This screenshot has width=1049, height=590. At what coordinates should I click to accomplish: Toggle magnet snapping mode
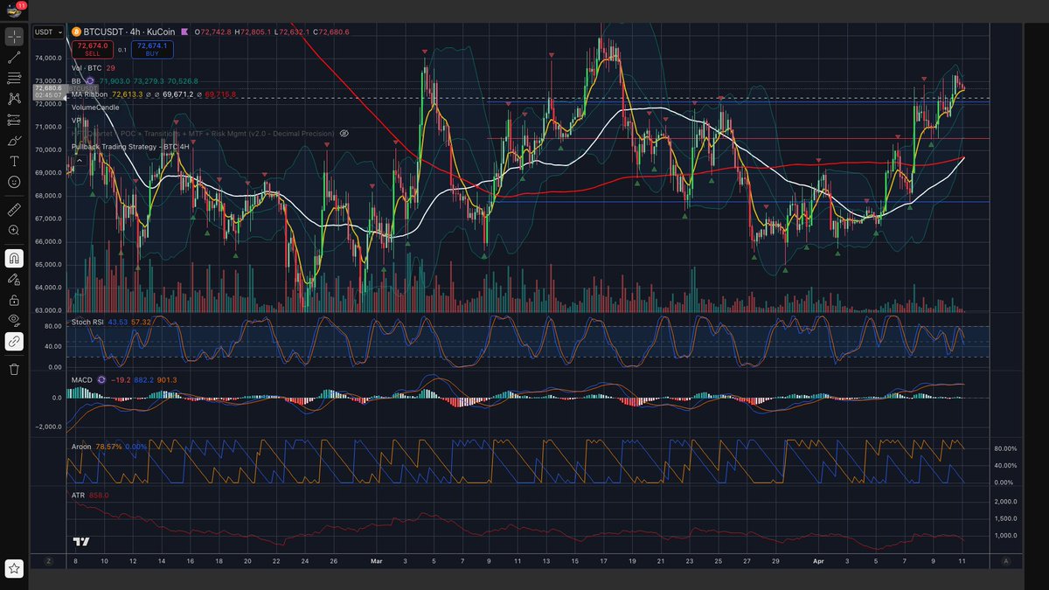[x=14, y=259]
